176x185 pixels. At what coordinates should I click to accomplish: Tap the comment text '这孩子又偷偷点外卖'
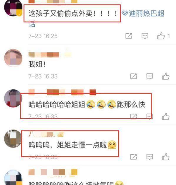pos(60,13)
